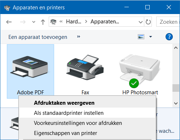Click the blue Help question mark icon
This screenshot has height=140, width=180.
coord(169,37)
